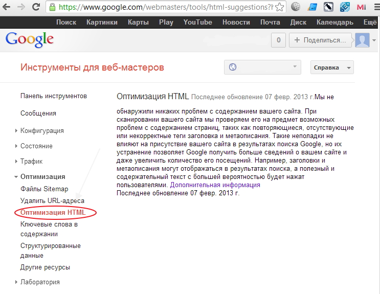This screenshot has width=380, height=294.
Task: Open Новости in the top bar
Action: pyautogui.click(x=236, y=22)
